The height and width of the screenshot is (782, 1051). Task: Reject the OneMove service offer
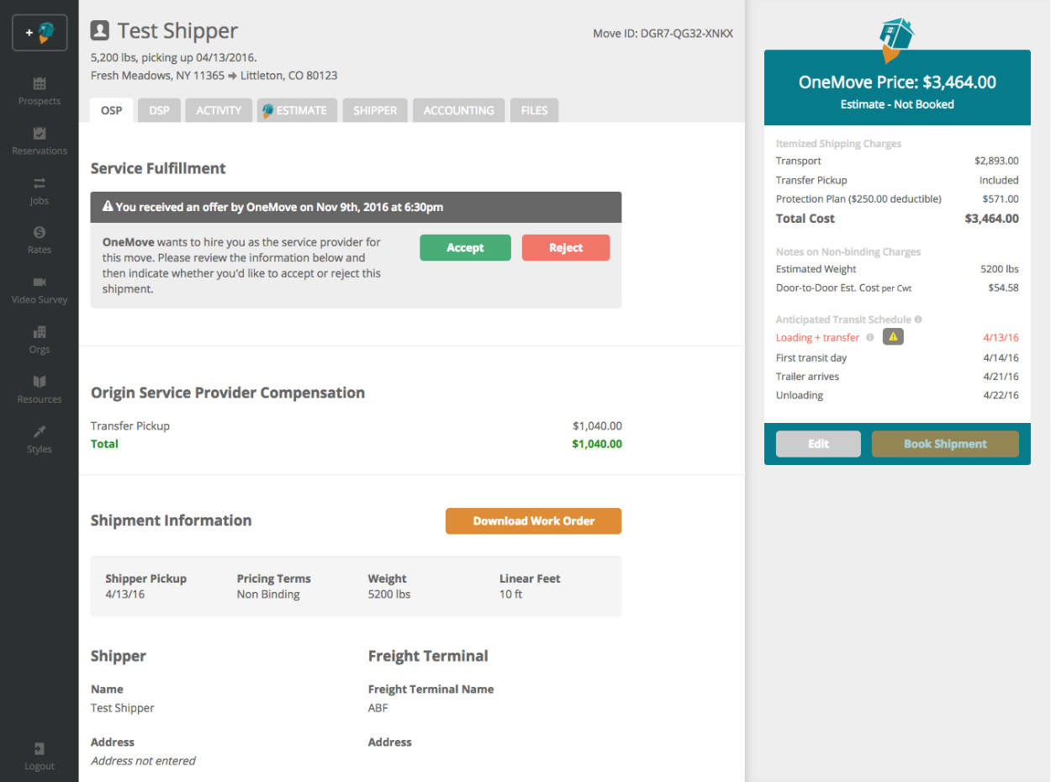pos(566,248)
